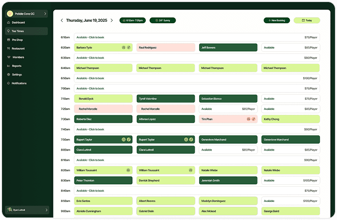
Task: Open Jeff Bowers' 6:20am booking
Action: pos(228,47)
